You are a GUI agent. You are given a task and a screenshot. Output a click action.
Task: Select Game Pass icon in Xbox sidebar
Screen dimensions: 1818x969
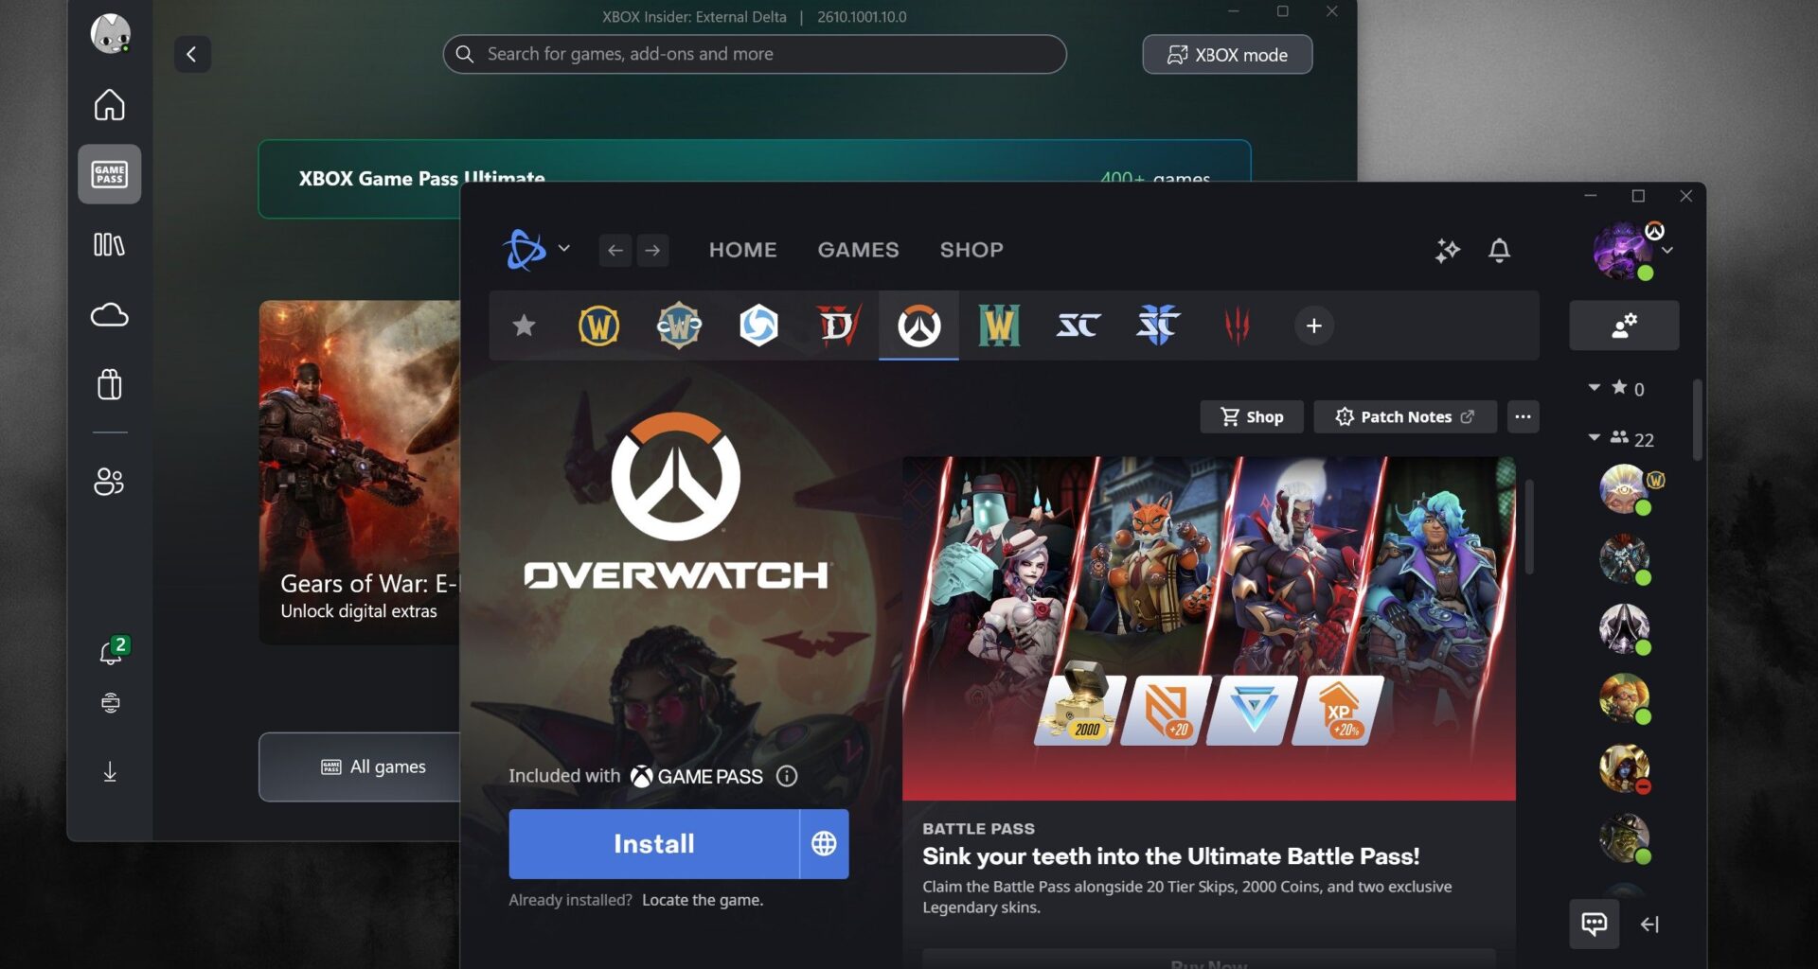coord(109,174)
